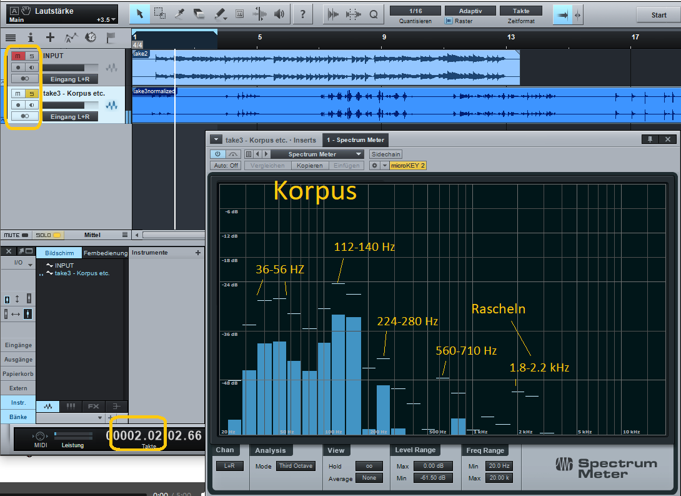Open the marker track flag icon
681x496 pixels.
pyautogui.click(x=111, y=38)
